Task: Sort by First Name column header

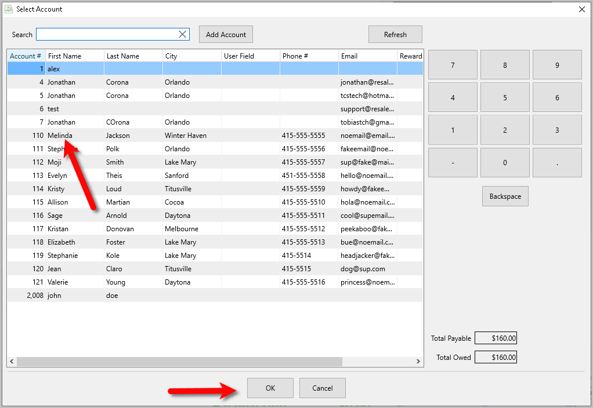Action: (x=75, y=56)
